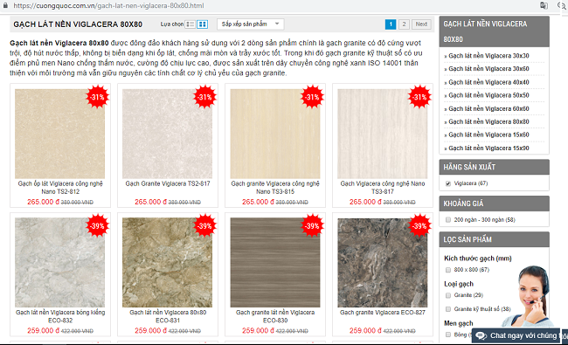Switch to grid view layout icon

[202, 24]
